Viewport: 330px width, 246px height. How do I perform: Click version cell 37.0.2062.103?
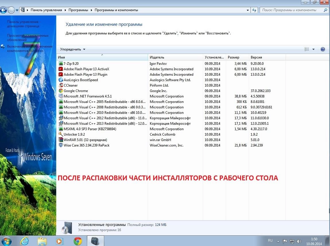pyautogui.click(x=261, y=91)
